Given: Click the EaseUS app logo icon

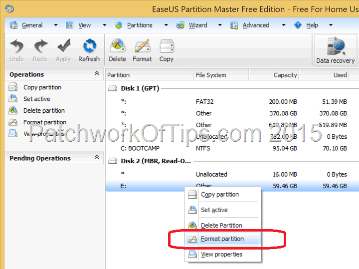Looking at the screenshot, I should tap(9, 9).
